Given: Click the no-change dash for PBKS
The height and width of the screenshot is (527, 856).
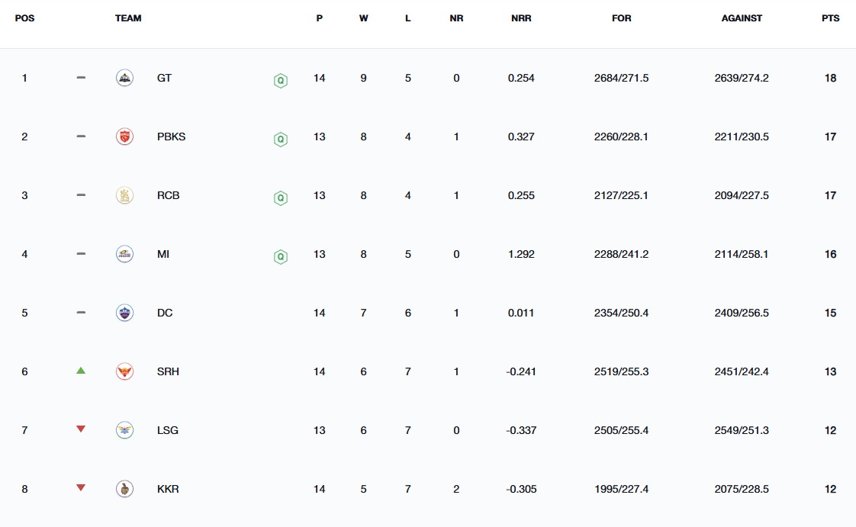Looking at the screenshot, I should [81, 136].
